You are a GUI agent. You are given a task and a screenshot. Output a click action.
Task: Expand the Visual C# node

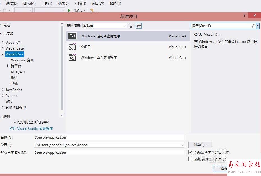(3, 42)
